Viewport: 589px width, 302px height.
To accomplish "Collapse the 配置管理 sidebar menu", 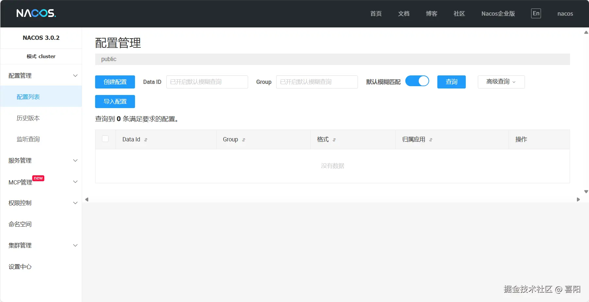I will [41, 75].
